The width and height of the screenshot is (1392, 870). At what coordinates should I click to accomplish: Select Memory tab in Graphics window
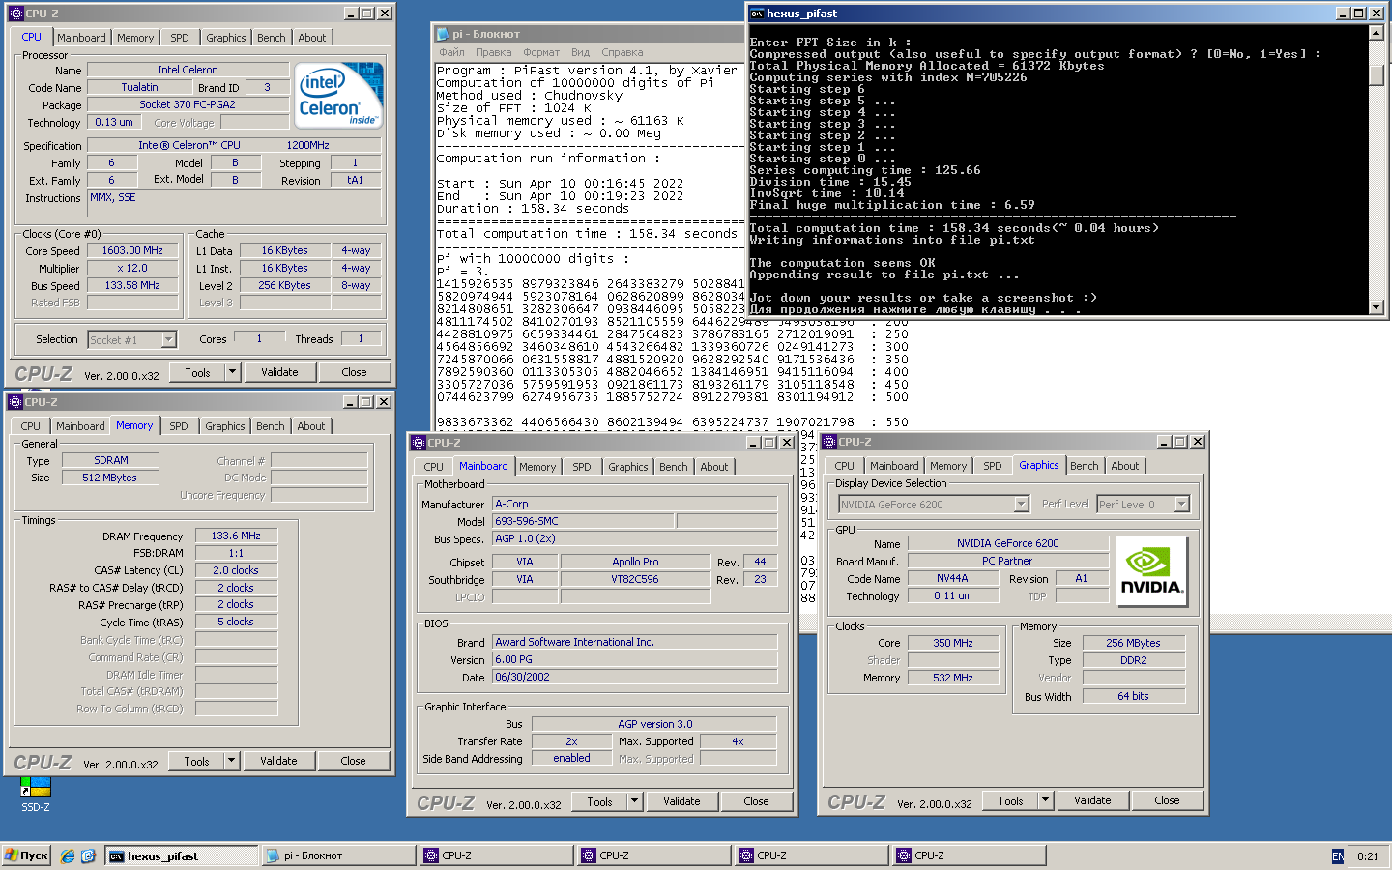point(948,466)
